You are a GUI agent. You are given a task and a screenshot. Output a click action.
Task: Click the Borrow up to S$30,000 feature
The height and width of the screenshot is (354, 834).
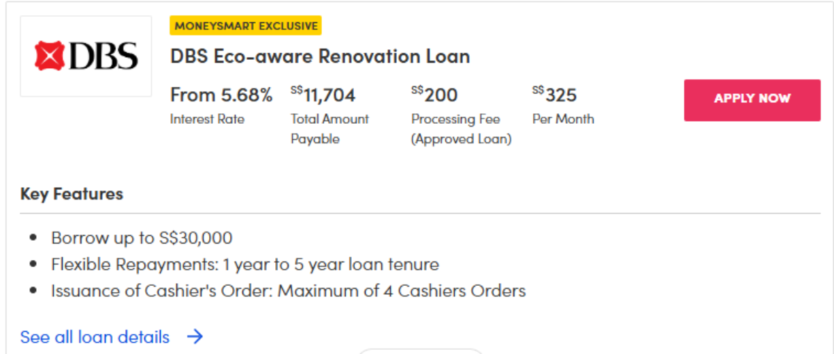click(142, 238)
